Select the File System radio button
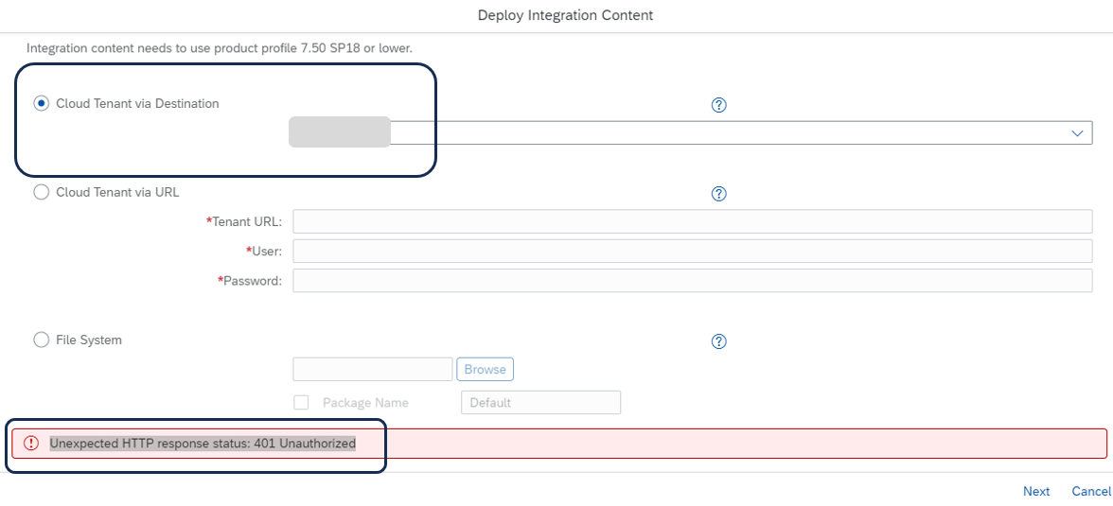This screenshot has width=1113, height=506. click(42, 340)
